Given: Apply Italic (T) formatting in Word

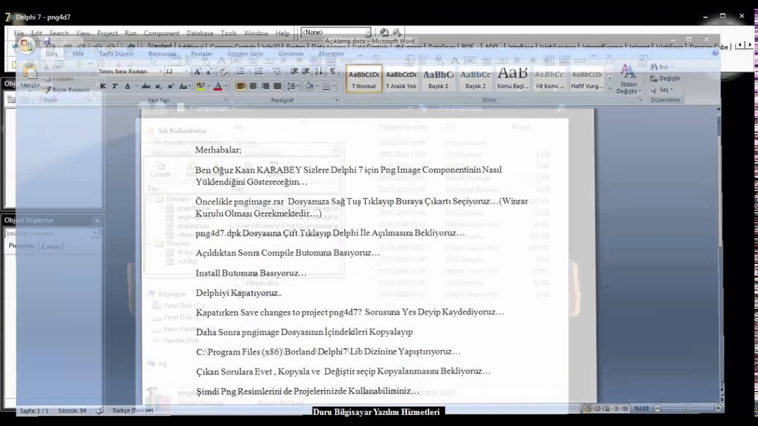Looking at the screenshot, I should (x=115, y=86).
